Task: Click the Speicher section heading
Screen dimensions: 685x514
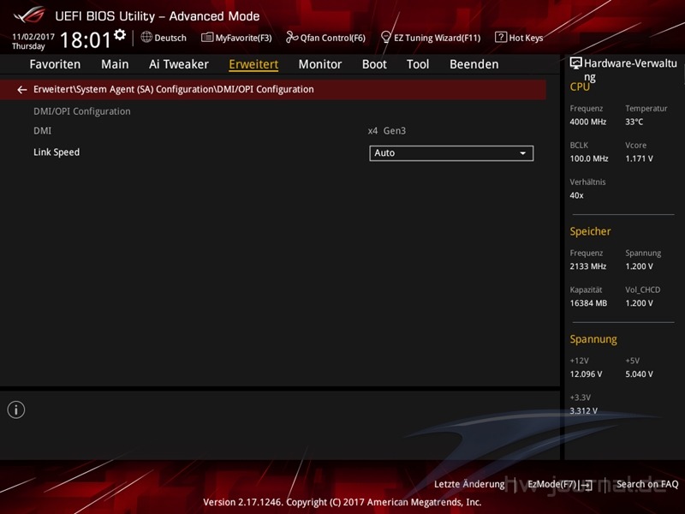Action: pyautogui.click(x=590, y=231)
